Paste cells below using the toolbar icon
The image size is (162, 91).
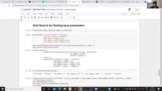pos(35,17)
